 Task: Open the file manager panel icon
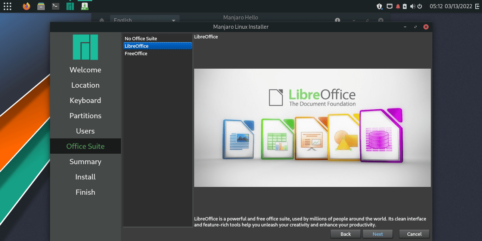(x=41, y=6)
